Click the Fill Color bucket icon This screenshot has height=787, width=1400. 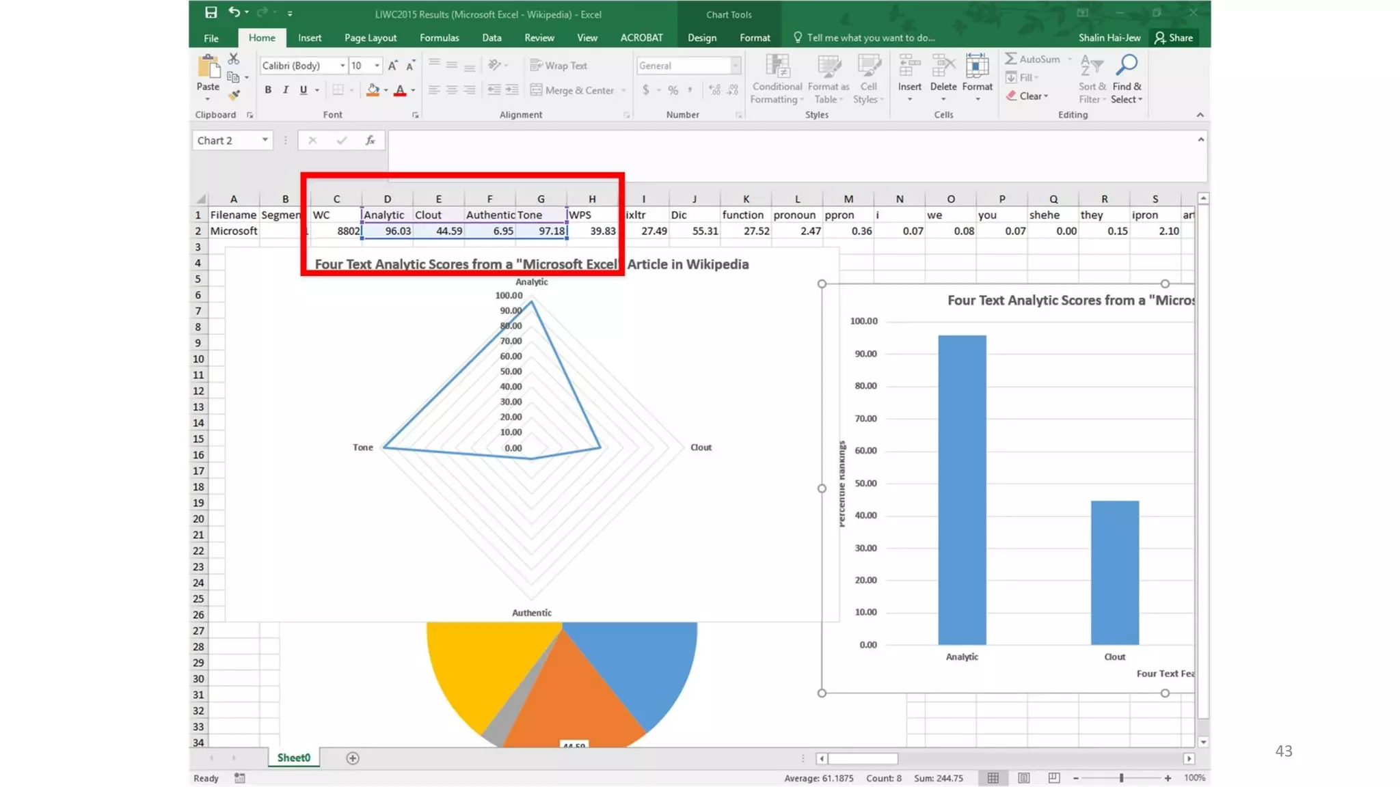[373, 90]
